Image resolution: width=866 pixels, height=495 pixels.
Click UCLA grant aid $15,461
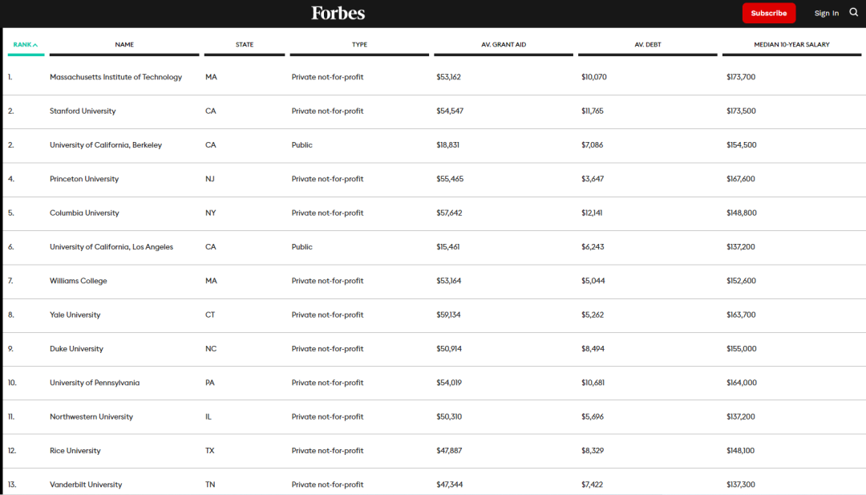(448, 247)
